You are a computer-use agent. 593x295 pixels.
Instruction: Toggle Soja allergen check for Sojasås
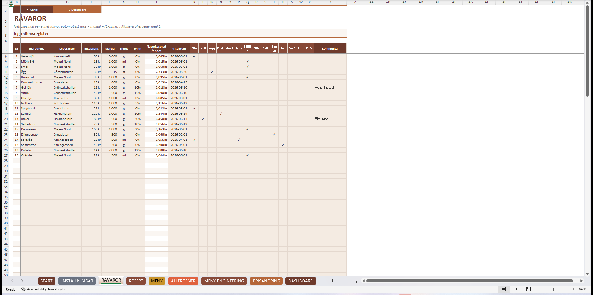coord(239,140)
